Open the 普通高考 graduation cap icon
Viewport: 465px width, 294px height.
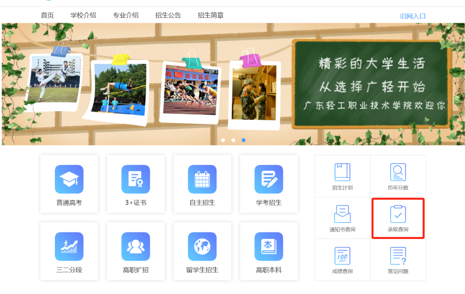click(x=69, y=179)
